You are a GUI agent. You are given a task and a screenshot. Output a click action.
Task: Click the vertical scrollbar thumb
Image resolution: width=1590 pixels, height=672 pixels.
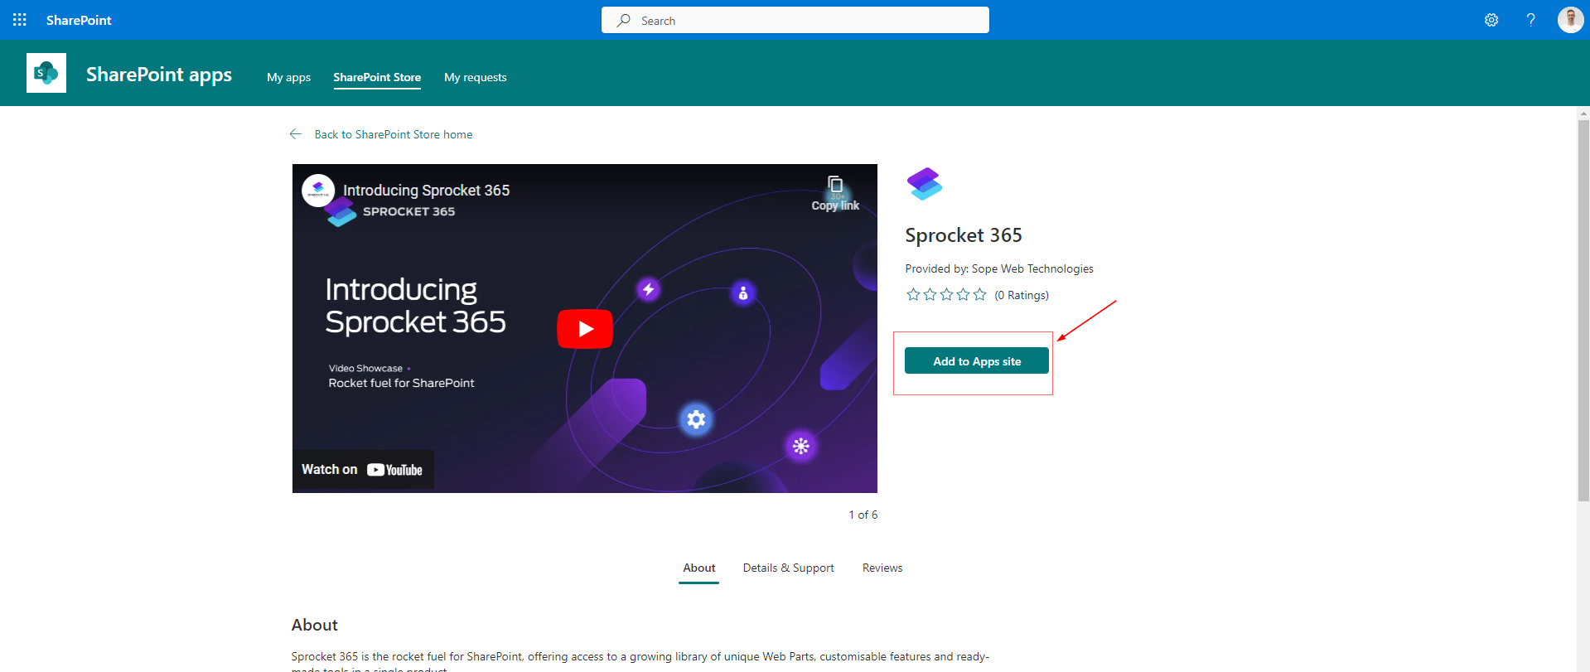[1583, 311]
